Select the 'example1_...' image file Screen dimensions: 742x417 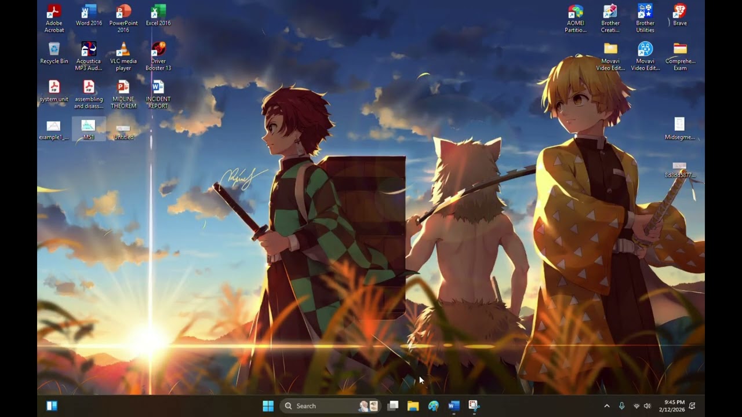(x=53, y=130)
